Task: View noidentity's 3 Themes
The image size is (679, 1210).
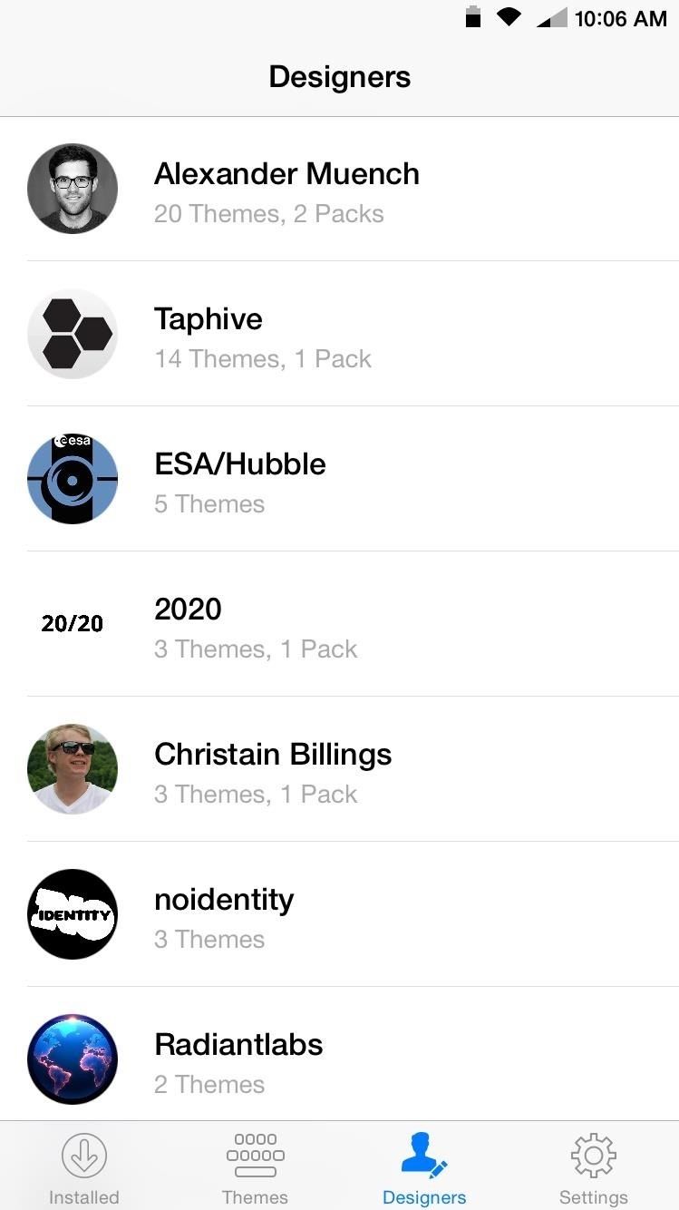Action: pos(209,940)
